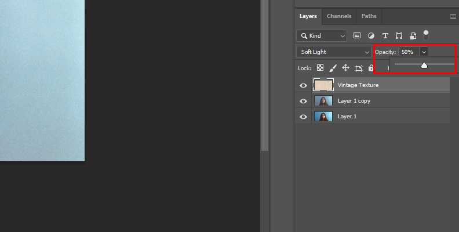Select the Layer 1 copy thumbnail
This screenshot has width=459, height=232.
pyautogui.click(x=323, y=101)
